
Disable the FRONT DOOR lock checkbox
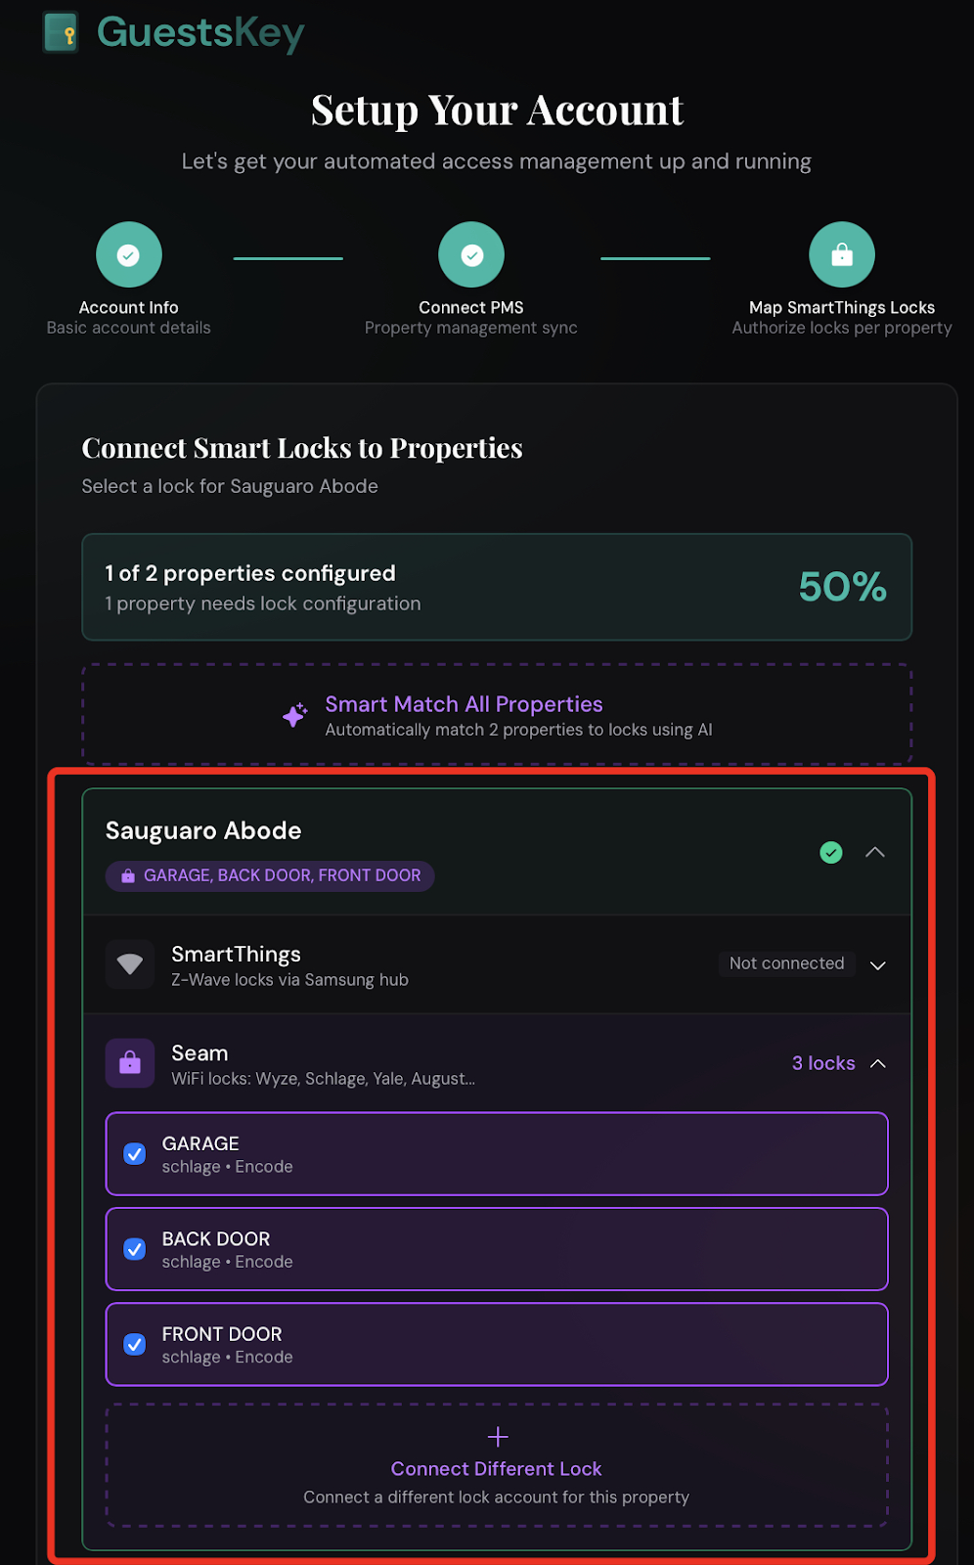click(x=135, y=1345)
